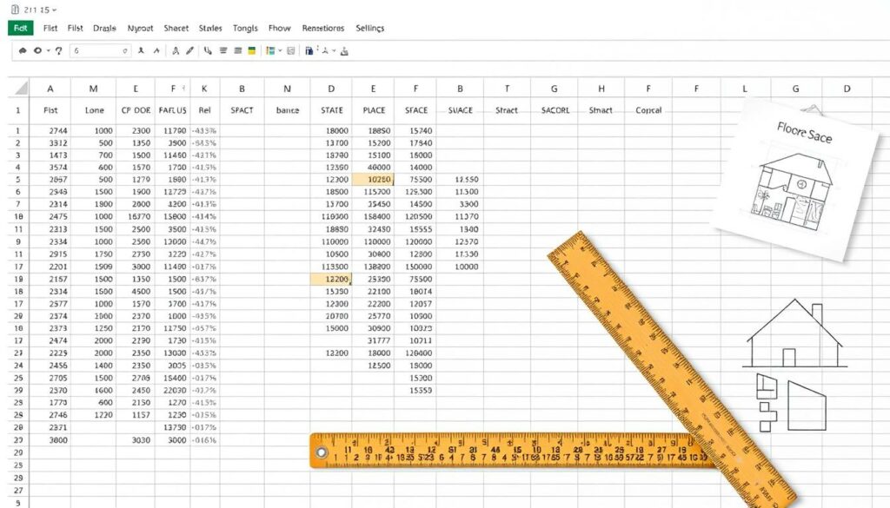This screenshot has width=890, height=508.
Task: Select column header K
Action: point(204,89)
